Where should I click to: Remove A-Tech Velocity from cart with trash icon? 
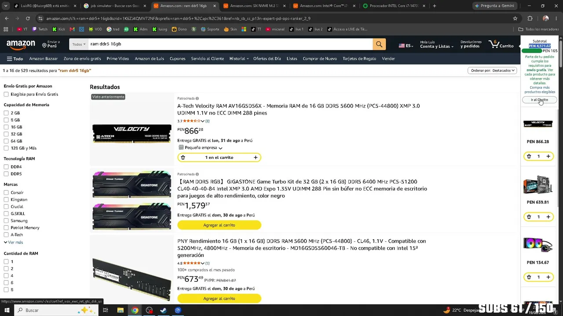(183, 158)
